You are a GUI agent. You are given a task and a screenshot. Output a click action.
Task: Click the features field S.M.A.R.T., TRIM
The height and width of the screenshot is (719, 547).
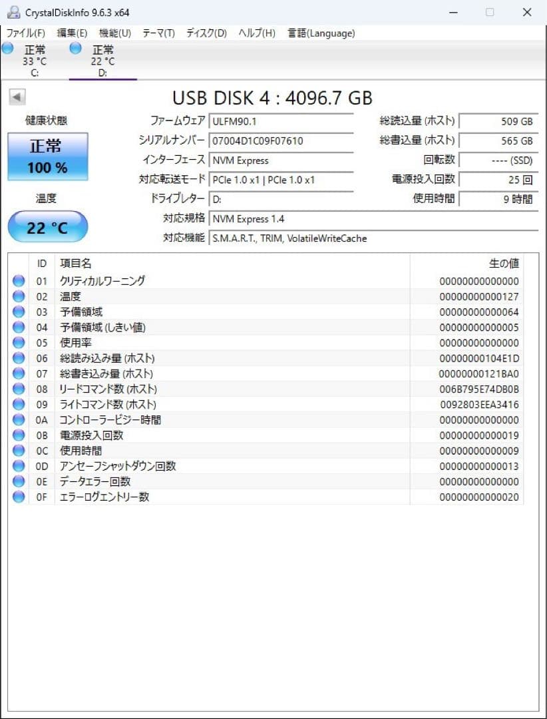pos(373,238)
